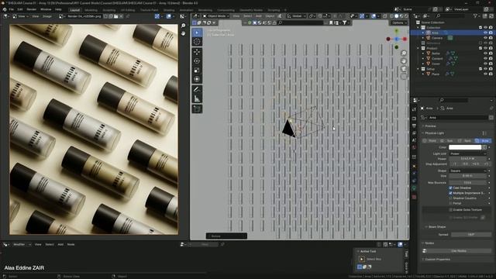The image size is (496, 279).
Task: Set light type to Area
Action: (x=483, y=140)
